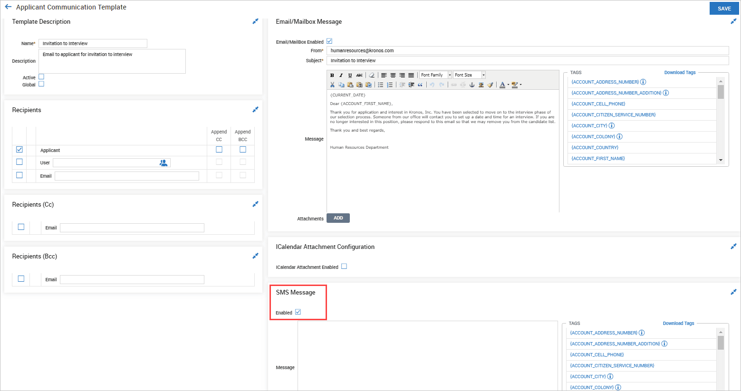Image resolution: width=741 pixels, height=391 pixels.
Task: Toggle pin on ICalendar Attachment Configuration panel
Action: click(733, 247)
